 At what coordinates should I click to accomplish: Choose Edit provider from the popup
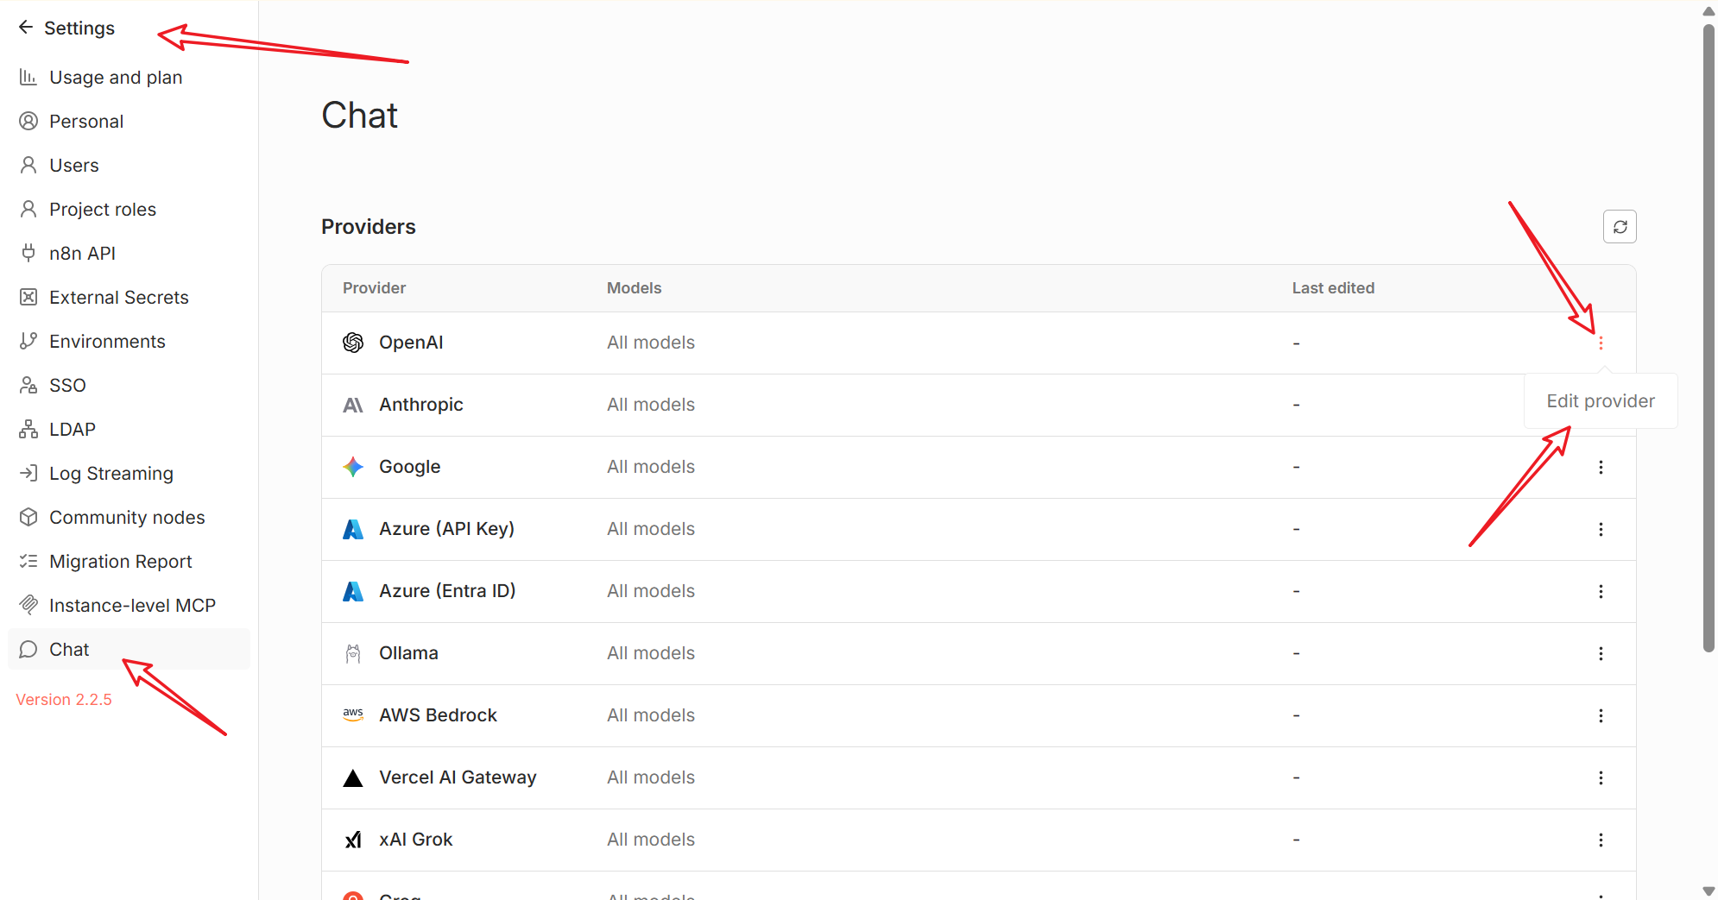pyautogui.click(x=1601, y=401)
